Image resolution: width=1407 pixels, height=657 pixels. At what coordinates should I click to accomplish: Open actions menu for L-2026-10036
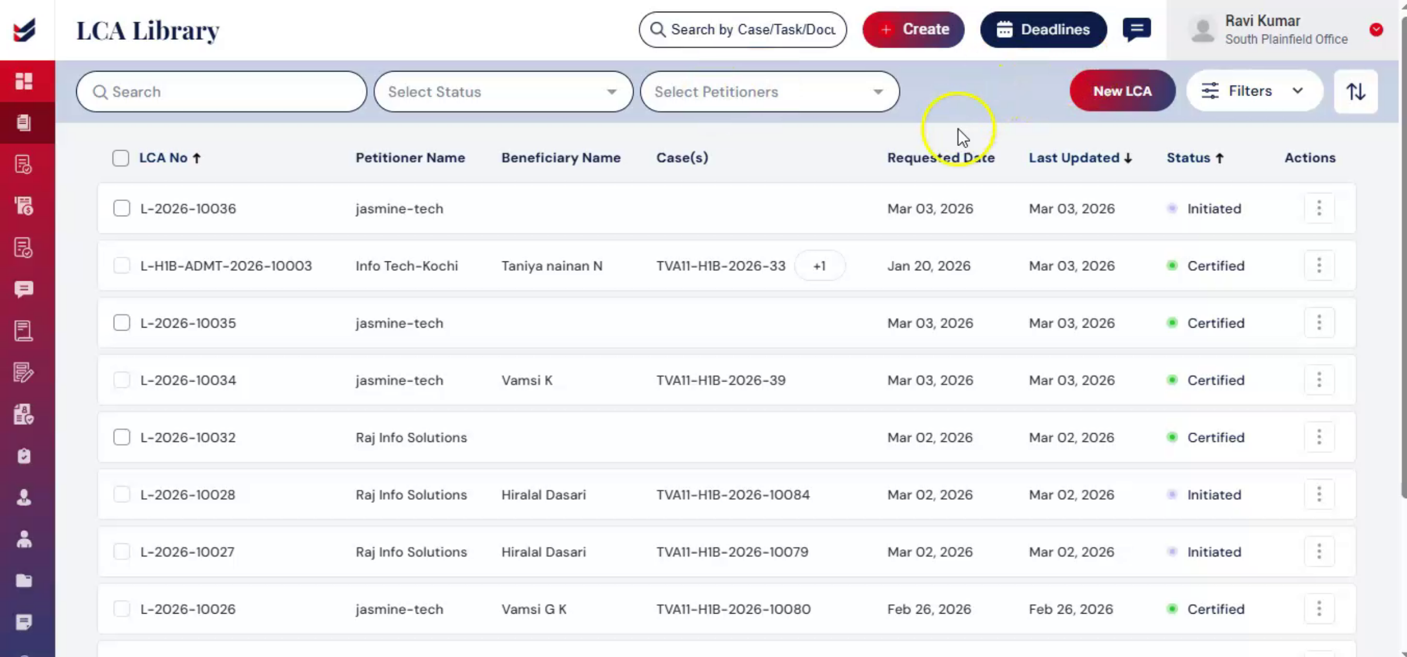[1319, 208]
